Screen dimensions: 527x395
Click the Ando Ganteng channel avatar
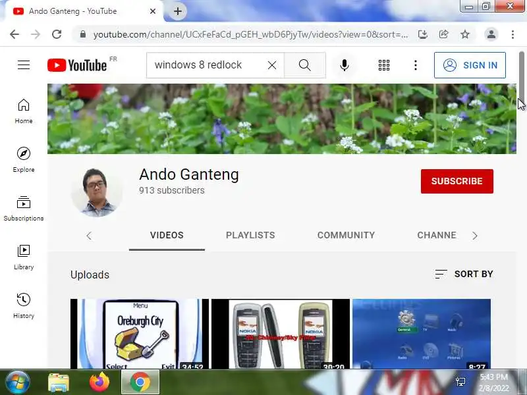[x=97, y=192]
